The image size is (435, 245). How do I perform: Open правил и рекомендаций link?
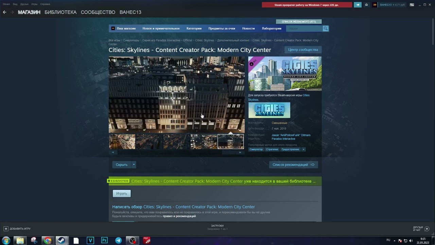pos(179,216)
